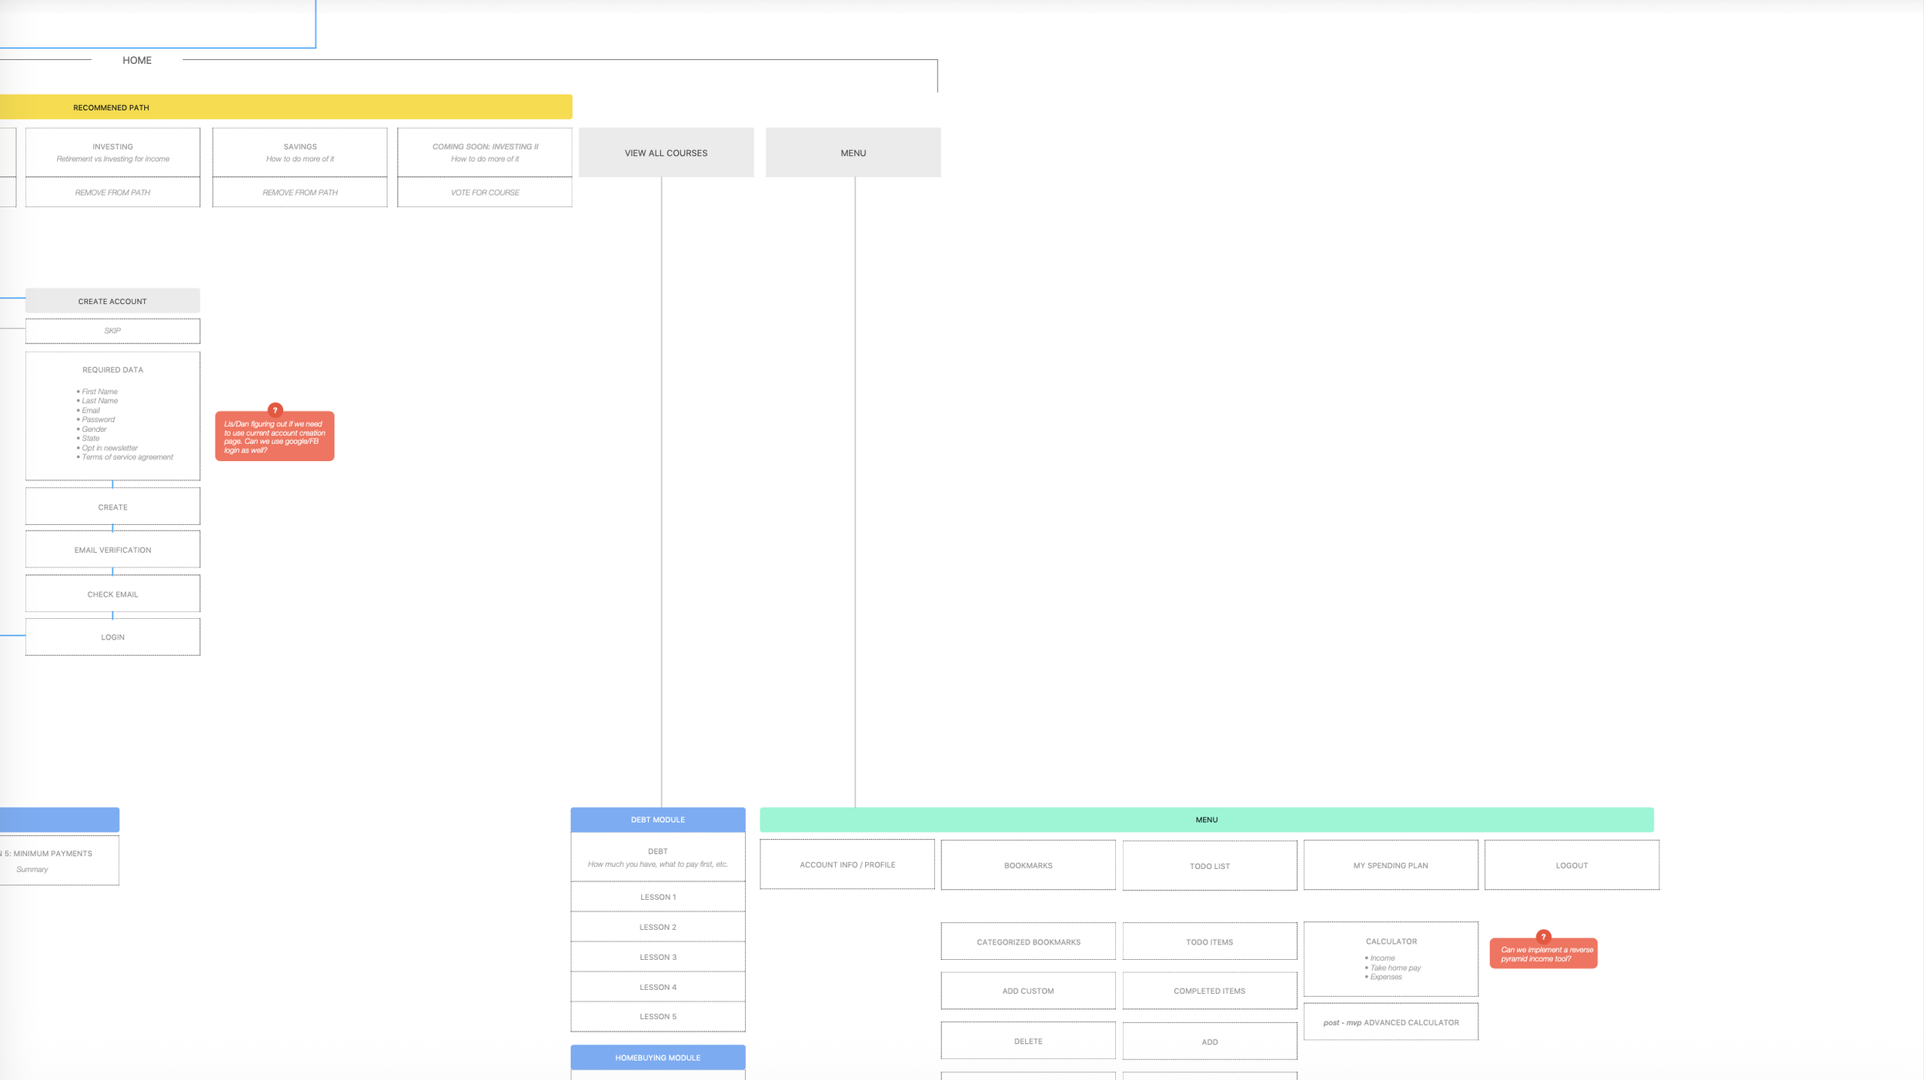Click the gray MENU box beside VIEW ALL COURSES
Screen dimensions: 1924x1080
coord(853,152)
